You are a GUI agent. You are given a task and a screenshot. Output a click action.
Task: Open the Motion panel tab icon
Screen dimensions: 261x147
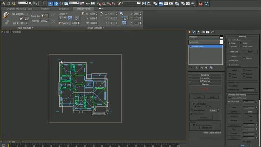click(203, 32)
